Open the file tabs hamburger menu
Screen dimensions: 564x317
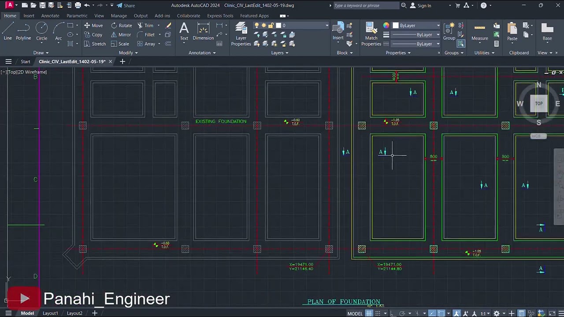(x=8, y=62)
